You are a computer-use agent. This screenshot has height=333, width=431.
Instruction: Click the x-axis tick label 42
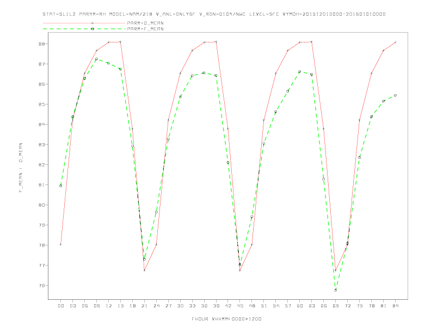pyautogui.click(x=228, y=306)
